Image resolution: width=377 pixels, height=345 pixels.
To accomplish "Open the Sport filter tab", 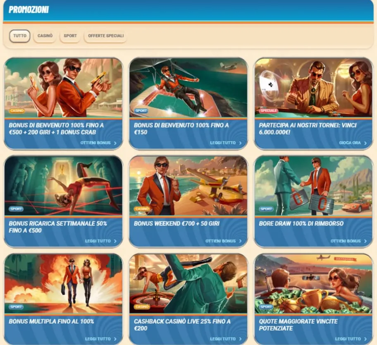I will pos(70,36).
